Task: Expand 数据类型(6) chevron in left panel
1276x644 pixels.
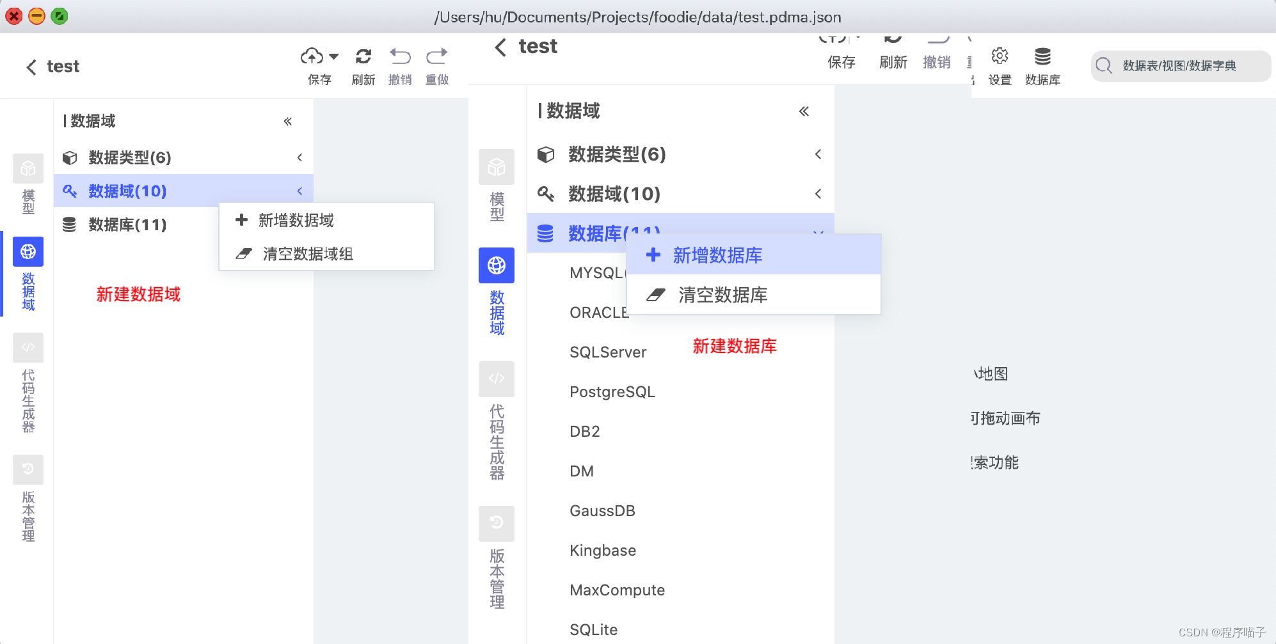Action: pos(299,157)
